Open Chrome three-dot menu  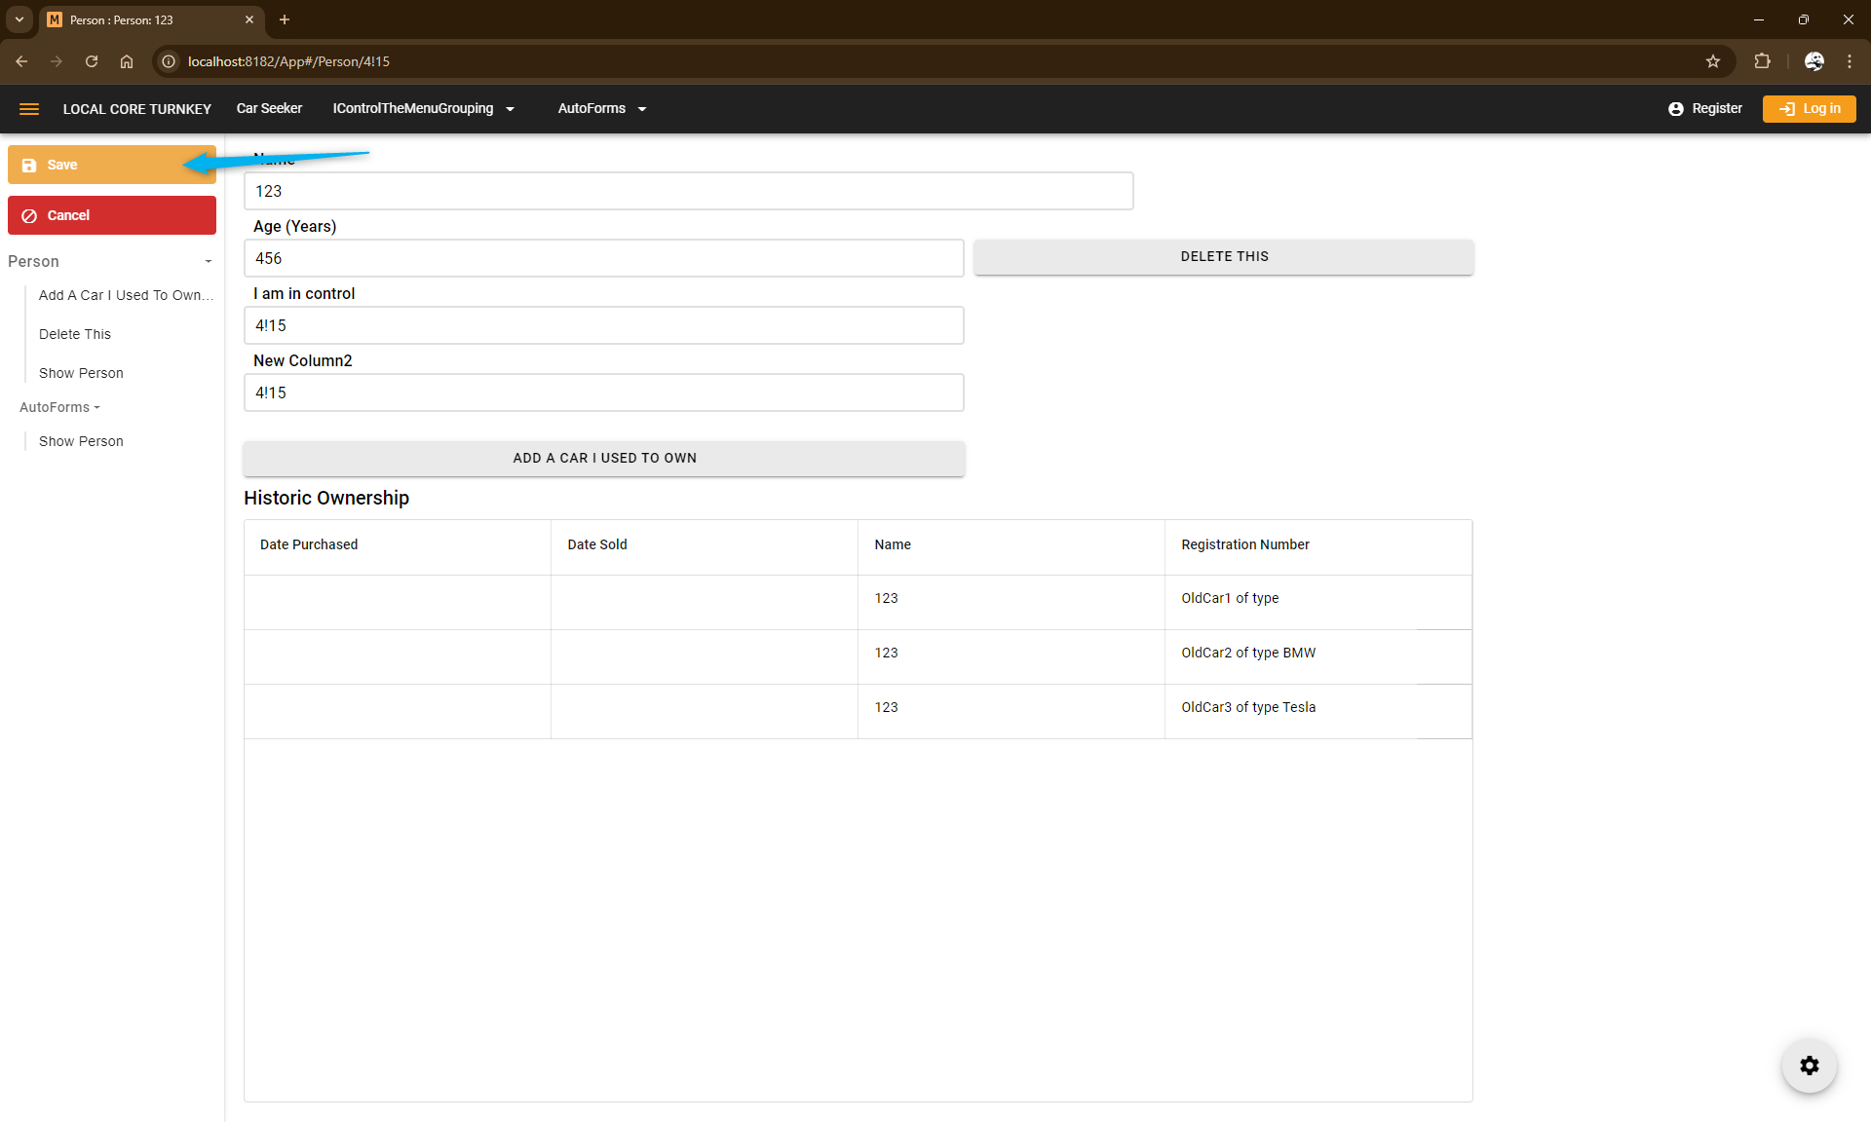1849,61
